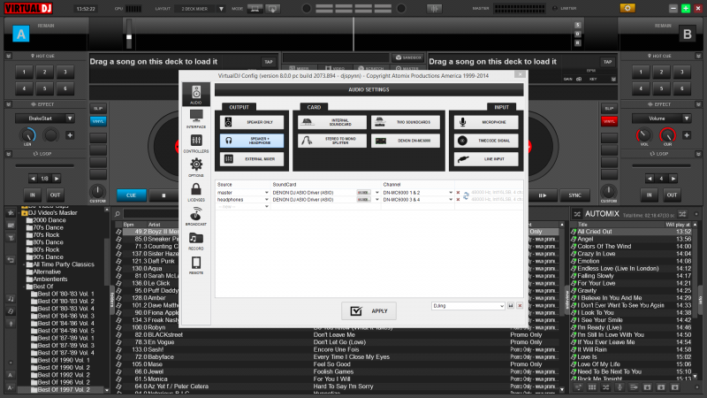Adjust the right deck VOL effect knob
The width and height of the screenshot is (707, 398).
point(644,134)
